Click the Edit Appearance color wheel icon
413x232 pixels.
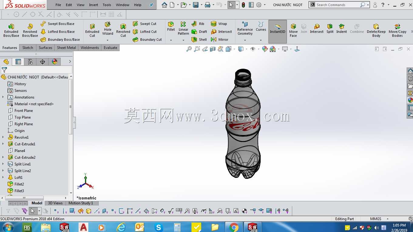click(265, 49)
